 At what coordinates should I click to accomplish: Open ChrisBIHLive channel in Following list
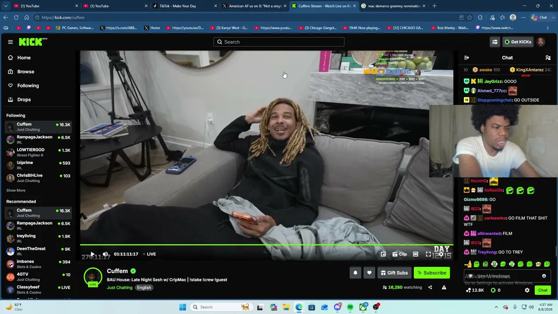pos(38,178)
